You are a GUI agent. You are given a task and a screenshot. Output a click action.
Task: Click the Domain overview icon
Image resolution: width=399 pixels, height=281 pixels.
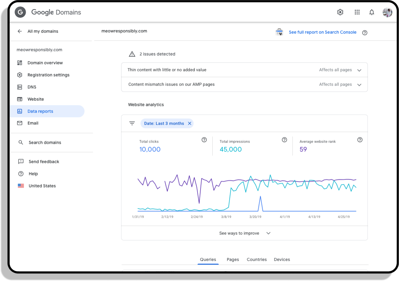(x=20, y=63)
